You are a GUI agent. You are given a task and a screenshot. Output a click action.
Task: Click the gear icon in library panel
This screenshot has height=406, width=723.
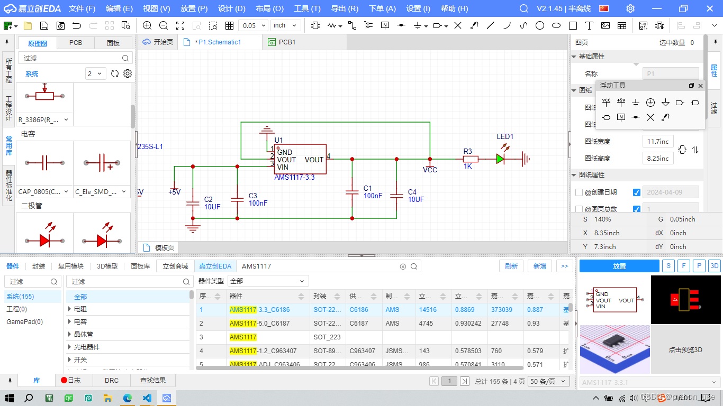tap(128, 74)
